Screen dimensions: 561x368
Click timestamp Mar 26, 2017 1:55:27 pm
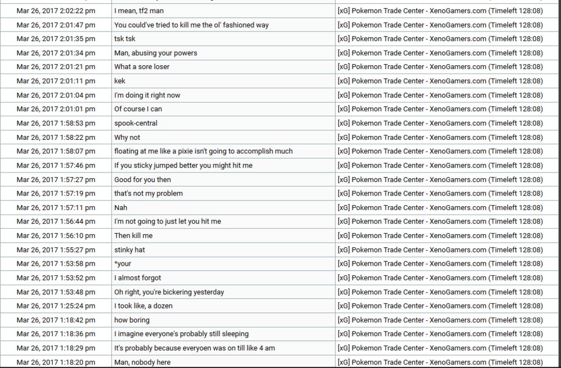(56, 250)
